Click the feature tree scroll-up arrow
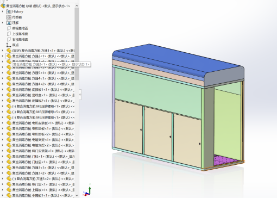 77,6
